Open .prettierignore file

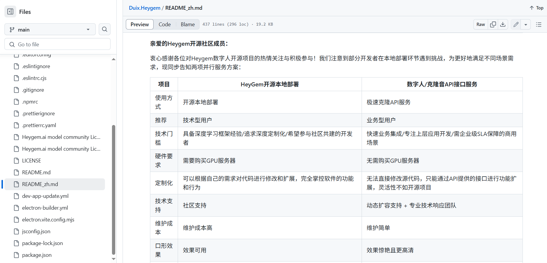38,114
